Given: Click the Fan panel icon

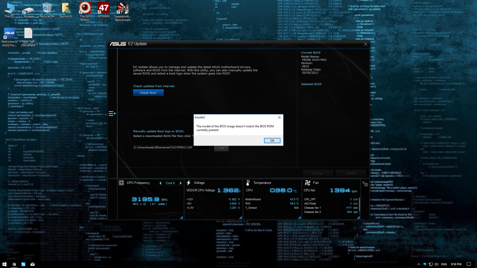Looking at the screenshot, I should [x=308, y=183].
